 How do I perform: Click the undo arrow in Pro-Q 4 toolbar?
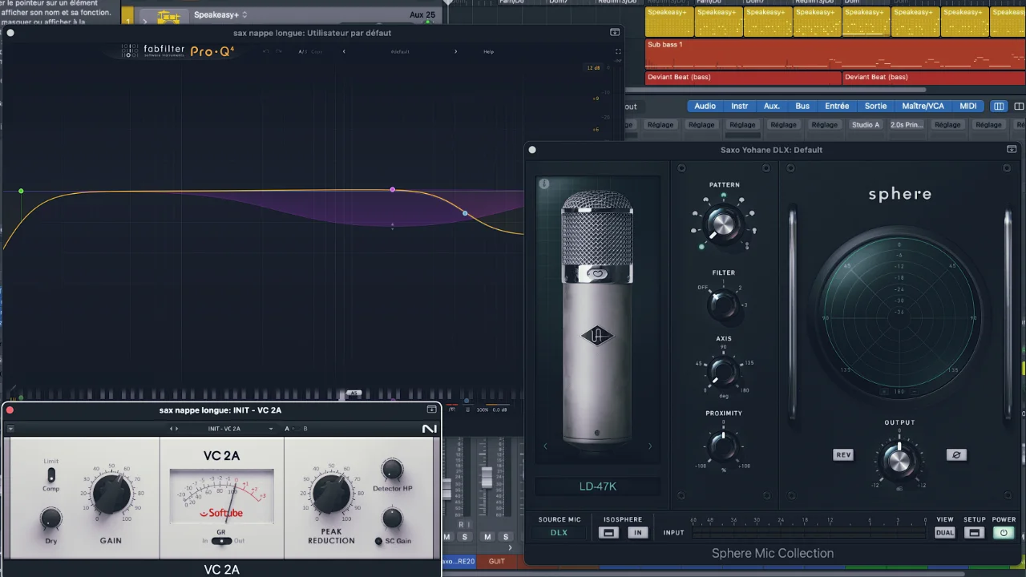(x=266, y=51)
